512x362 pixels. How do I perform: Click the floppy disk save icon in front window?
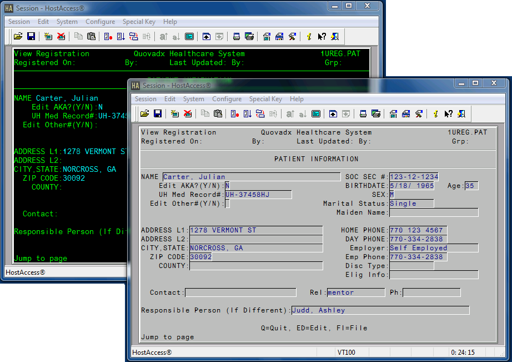(158, 114)
